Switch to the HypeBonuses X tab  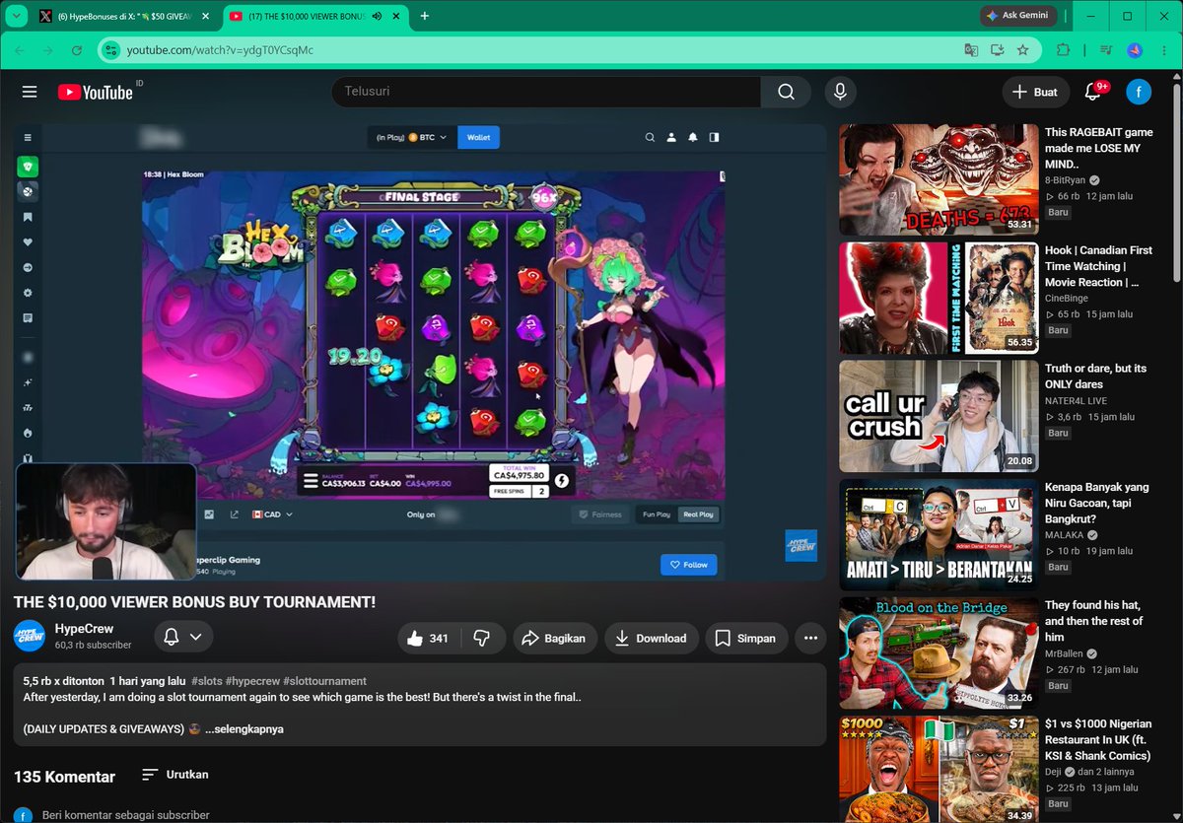coord(123,16)
